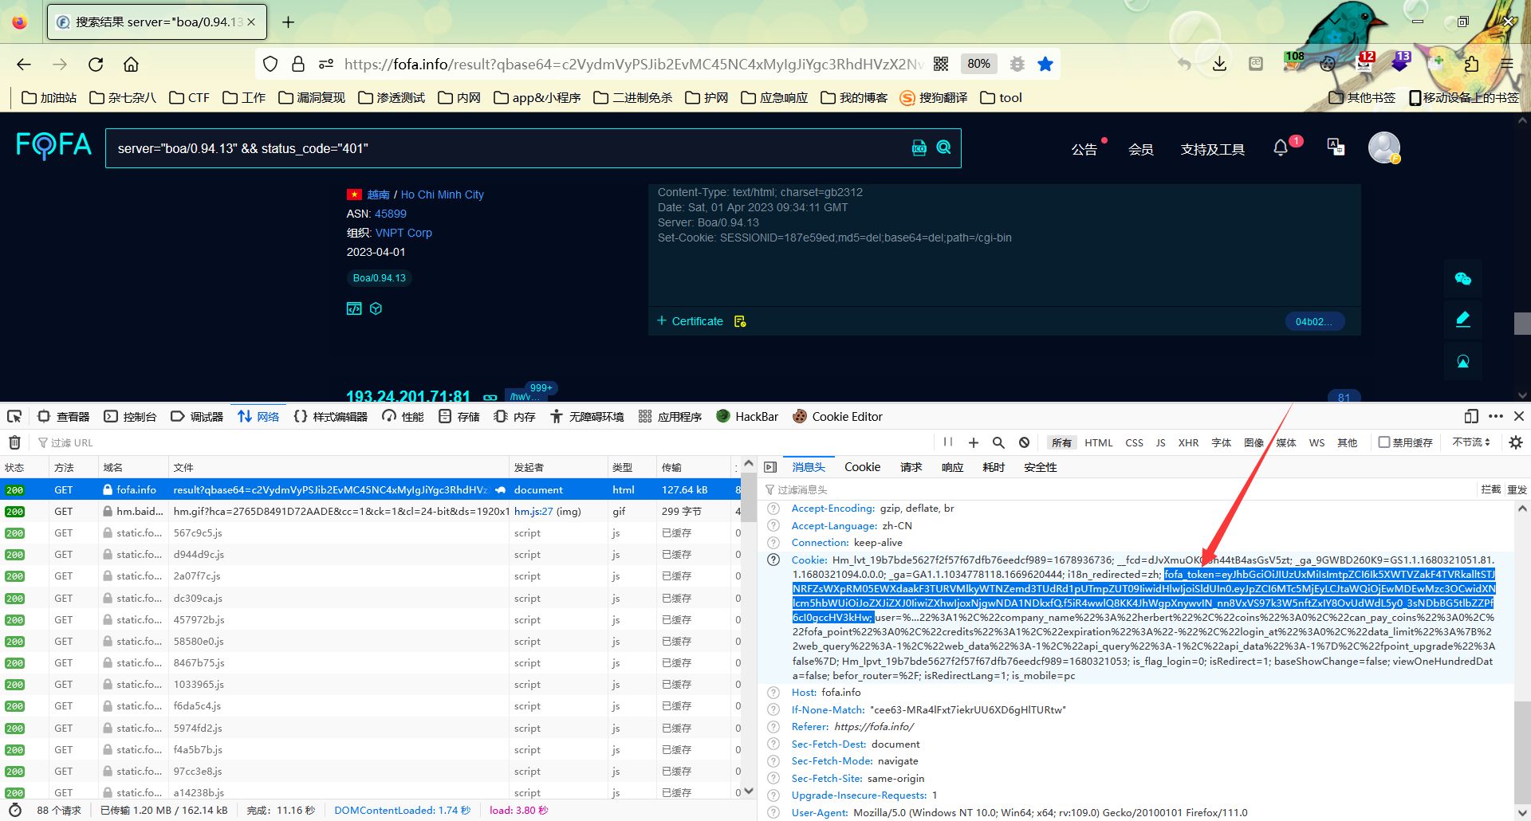
Task: Open the cube product icon under Boa tag
Action: coord(376,308)
